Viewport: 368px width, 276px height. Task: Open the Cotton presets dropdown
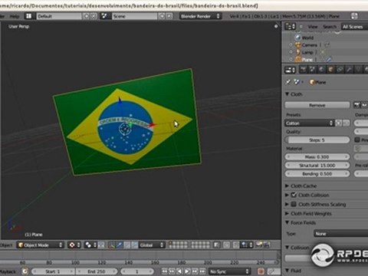click(x=310, y=123)
